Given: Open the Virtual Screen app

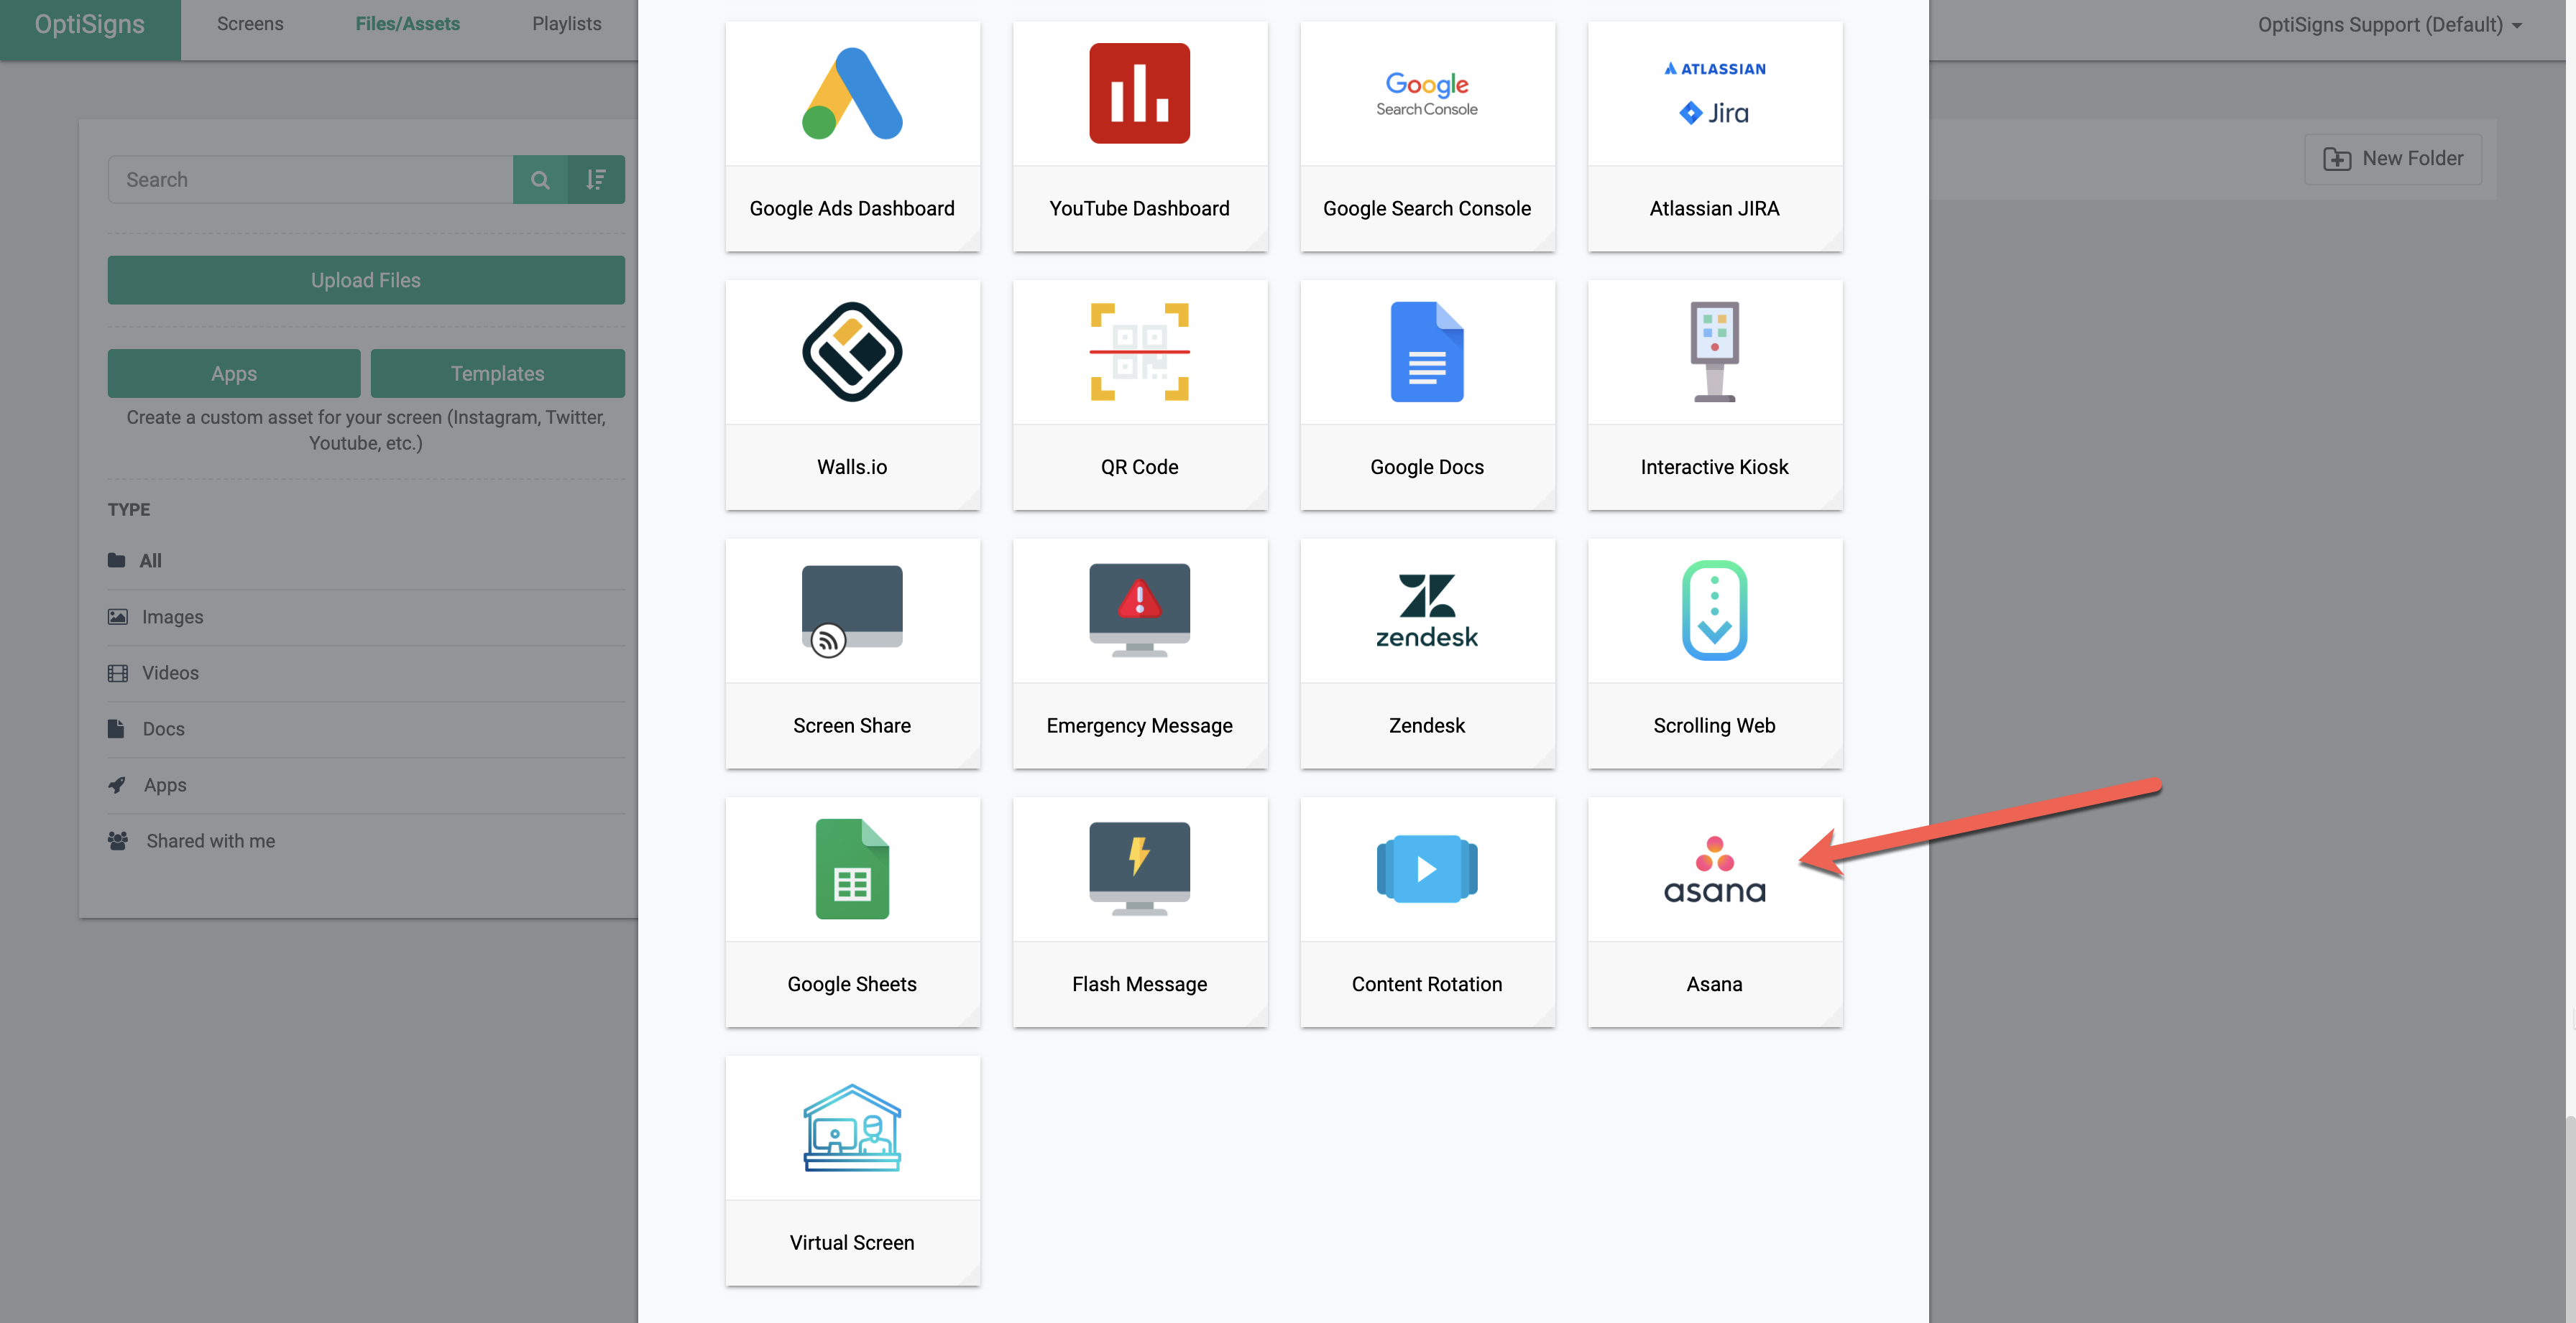Looking at the screenshot, I should [851, 1169].
